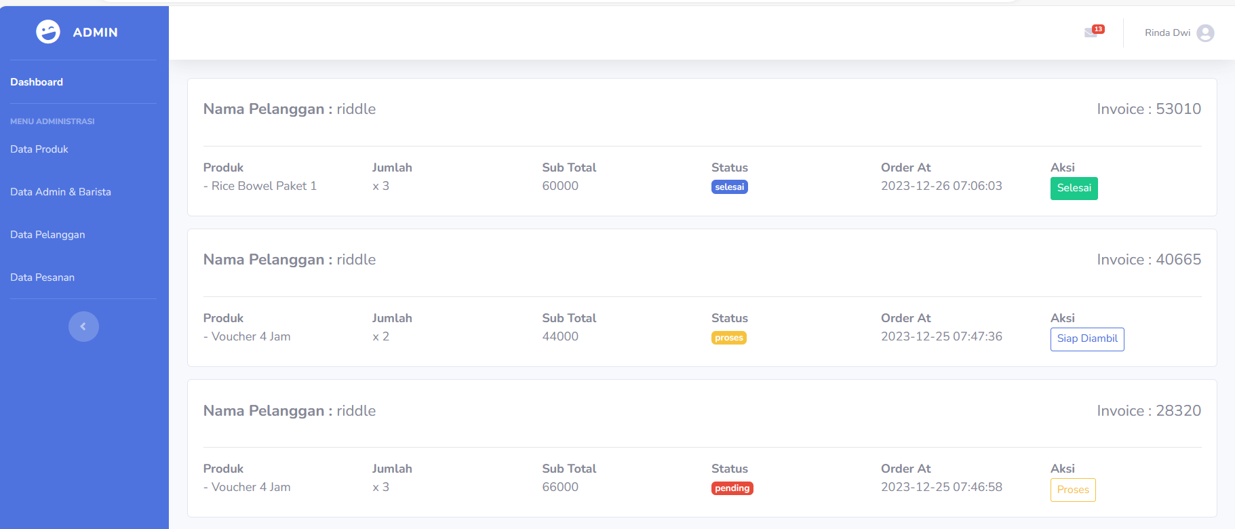Click the Proses action button

coord(1072,490)
